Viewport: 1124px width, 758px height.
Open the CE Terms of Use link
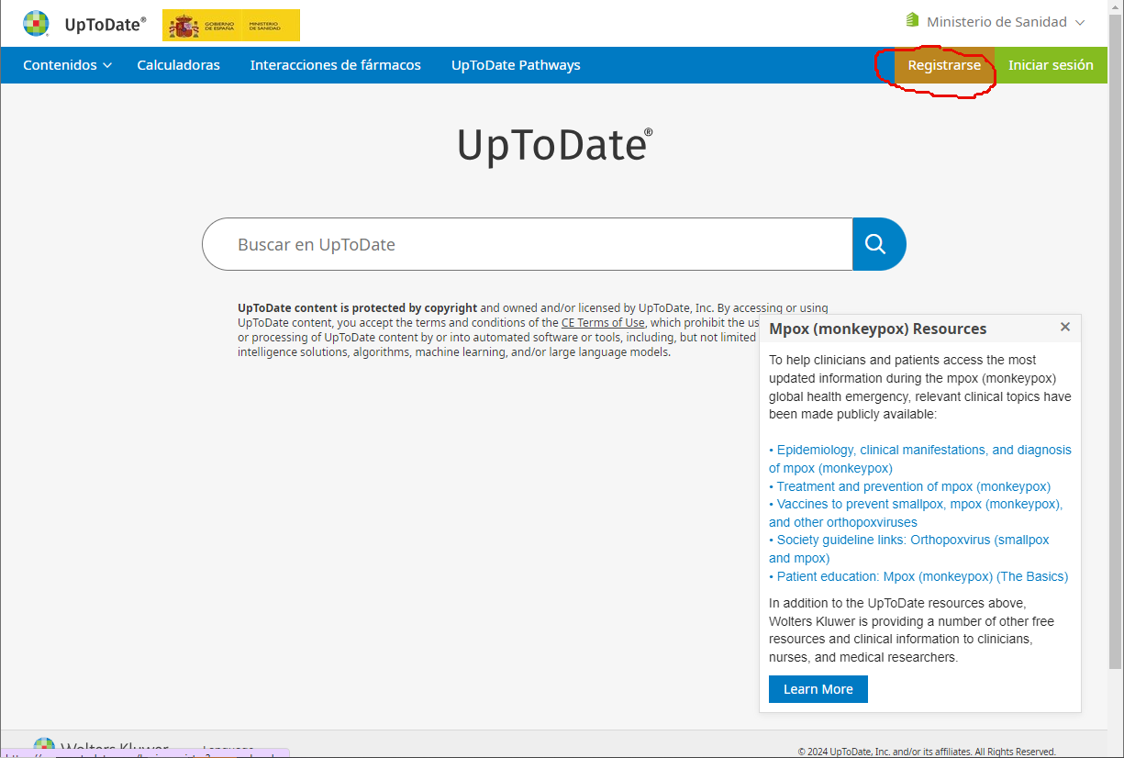[602, 323]
